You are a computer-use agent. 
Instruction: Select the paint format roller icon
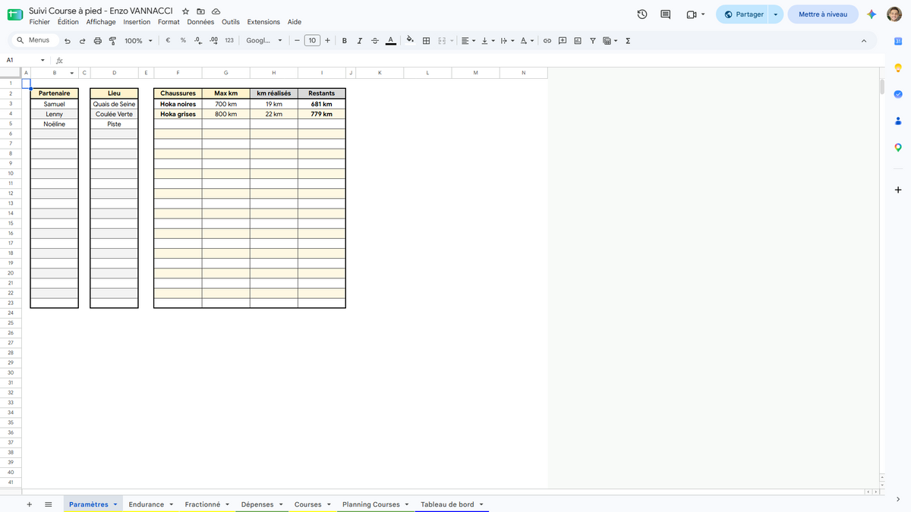pyautogui.click(x=112, y=41)
